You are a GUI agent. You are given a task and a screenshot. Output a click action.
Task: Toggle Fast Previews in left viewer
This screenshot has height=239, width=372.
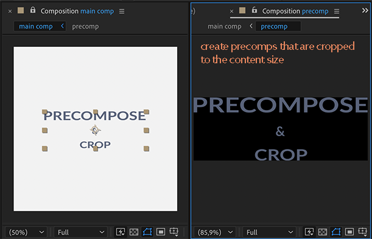pyautogui.click(x=121, y=232)
